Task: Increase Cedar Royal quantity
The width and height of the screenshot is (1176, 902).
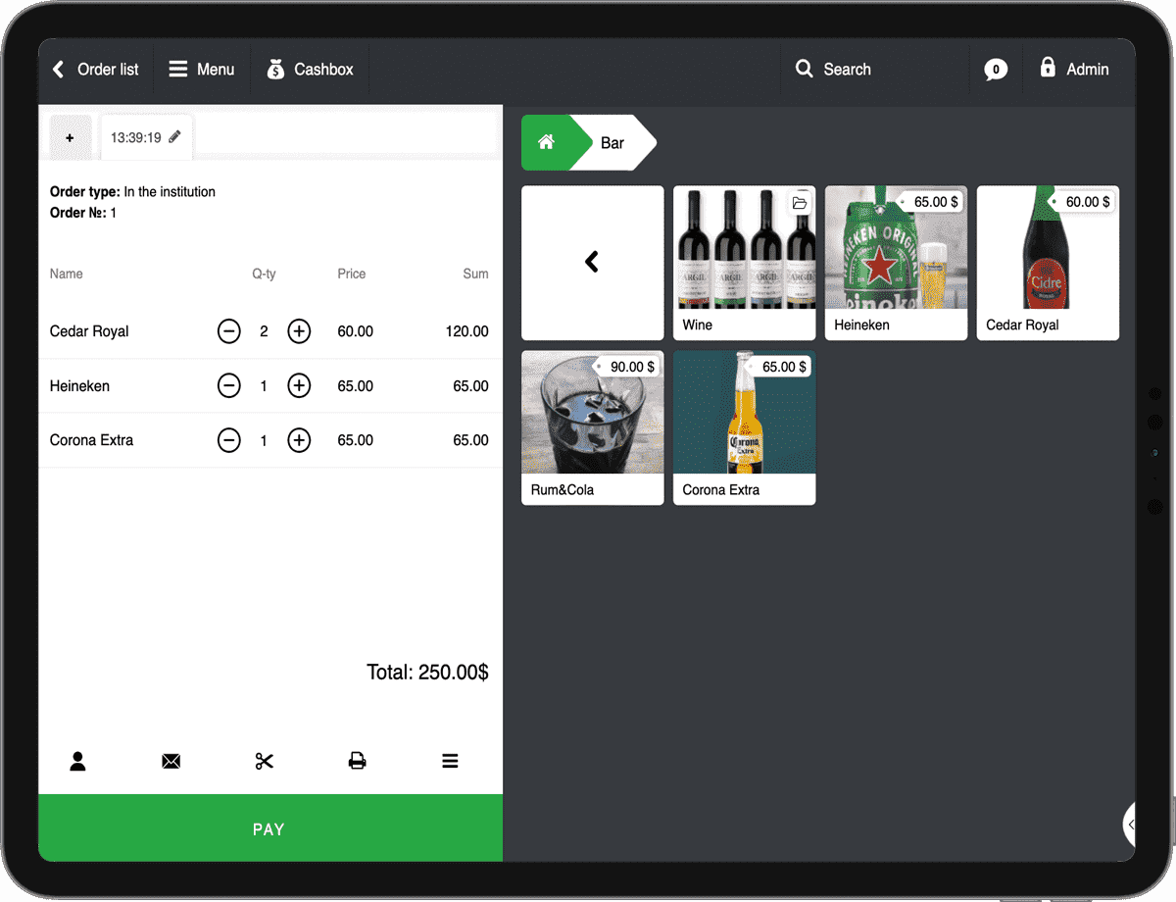Action: (299, 331)
